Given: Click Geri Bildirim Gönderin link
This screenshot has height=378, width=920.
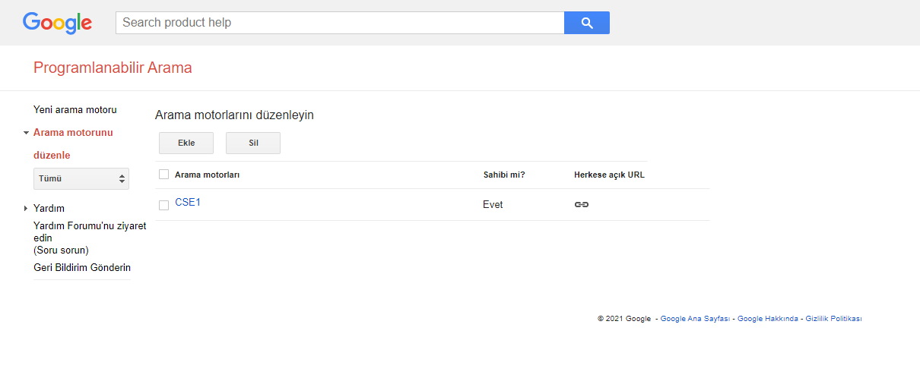Looking at the screenshot, I should (82, 268).
